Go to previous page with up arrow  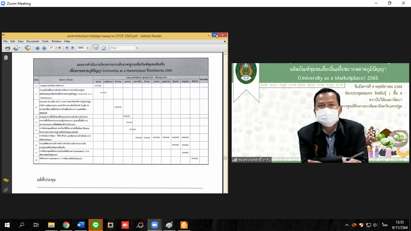point(38,48)
